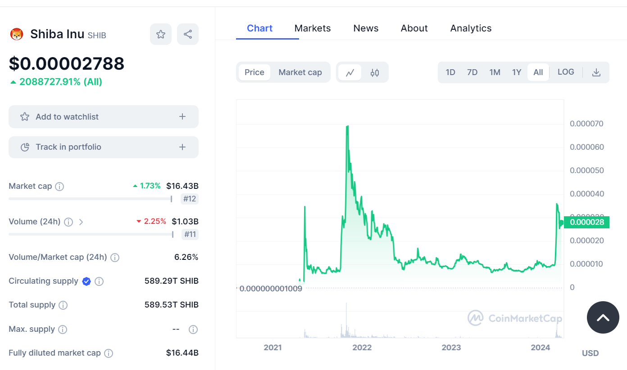Expand Add to watchlist plus
The height and width of the screenshot is (370, 627).
coord(182,117)
